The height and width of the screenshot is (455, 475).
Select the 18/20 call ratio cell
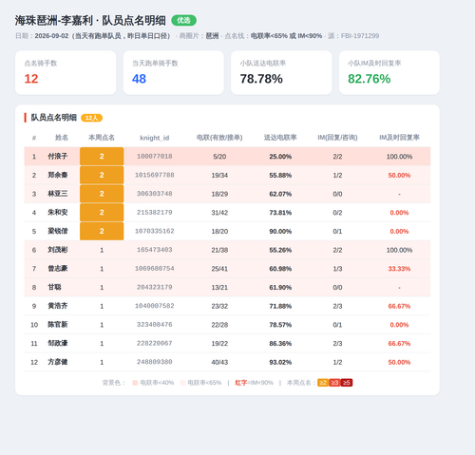coord(219,231)
